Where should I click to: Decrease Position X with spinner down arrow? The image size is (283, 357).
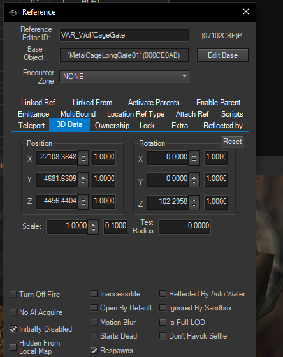click(83, 161)
